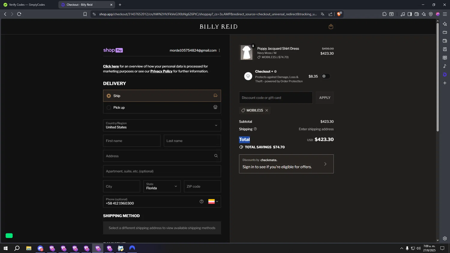The width and height of the screenshot is (450, 253).
Task: Add a new item to sidebar
Action: (x=445, y=83)
